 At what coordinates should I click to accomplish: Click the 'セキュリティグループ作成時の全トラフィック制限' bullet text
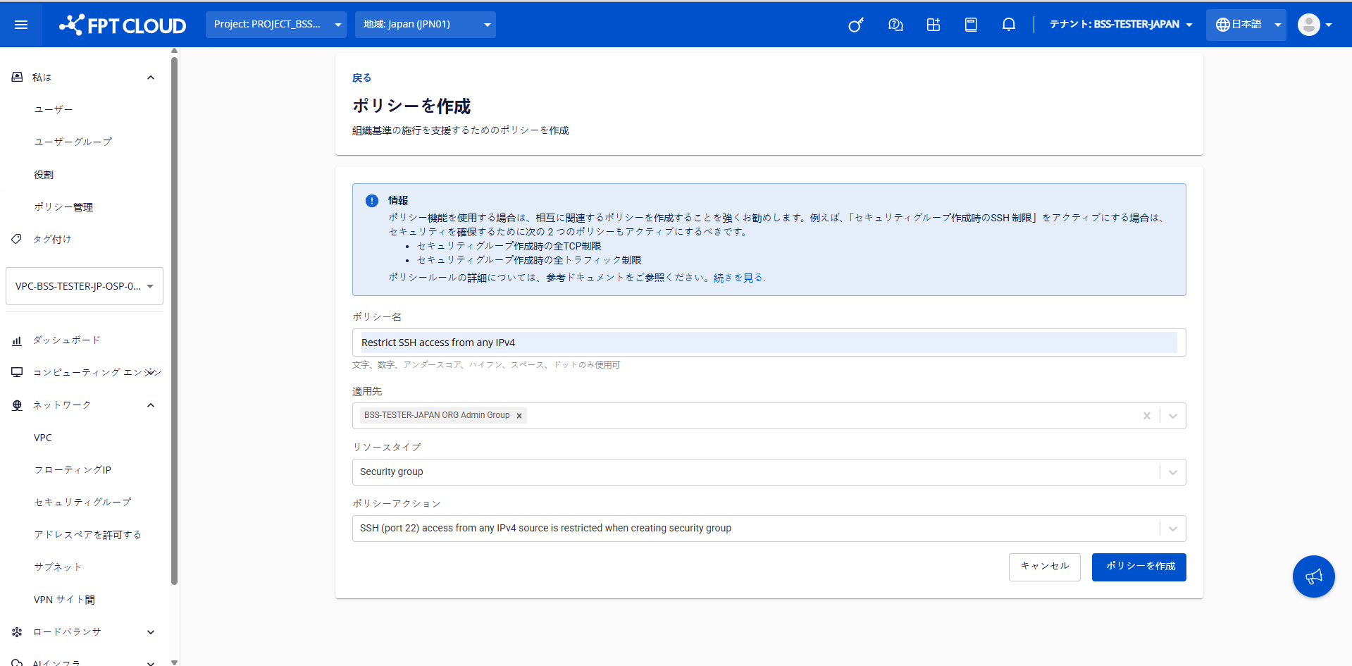click(x=528, y=260)
